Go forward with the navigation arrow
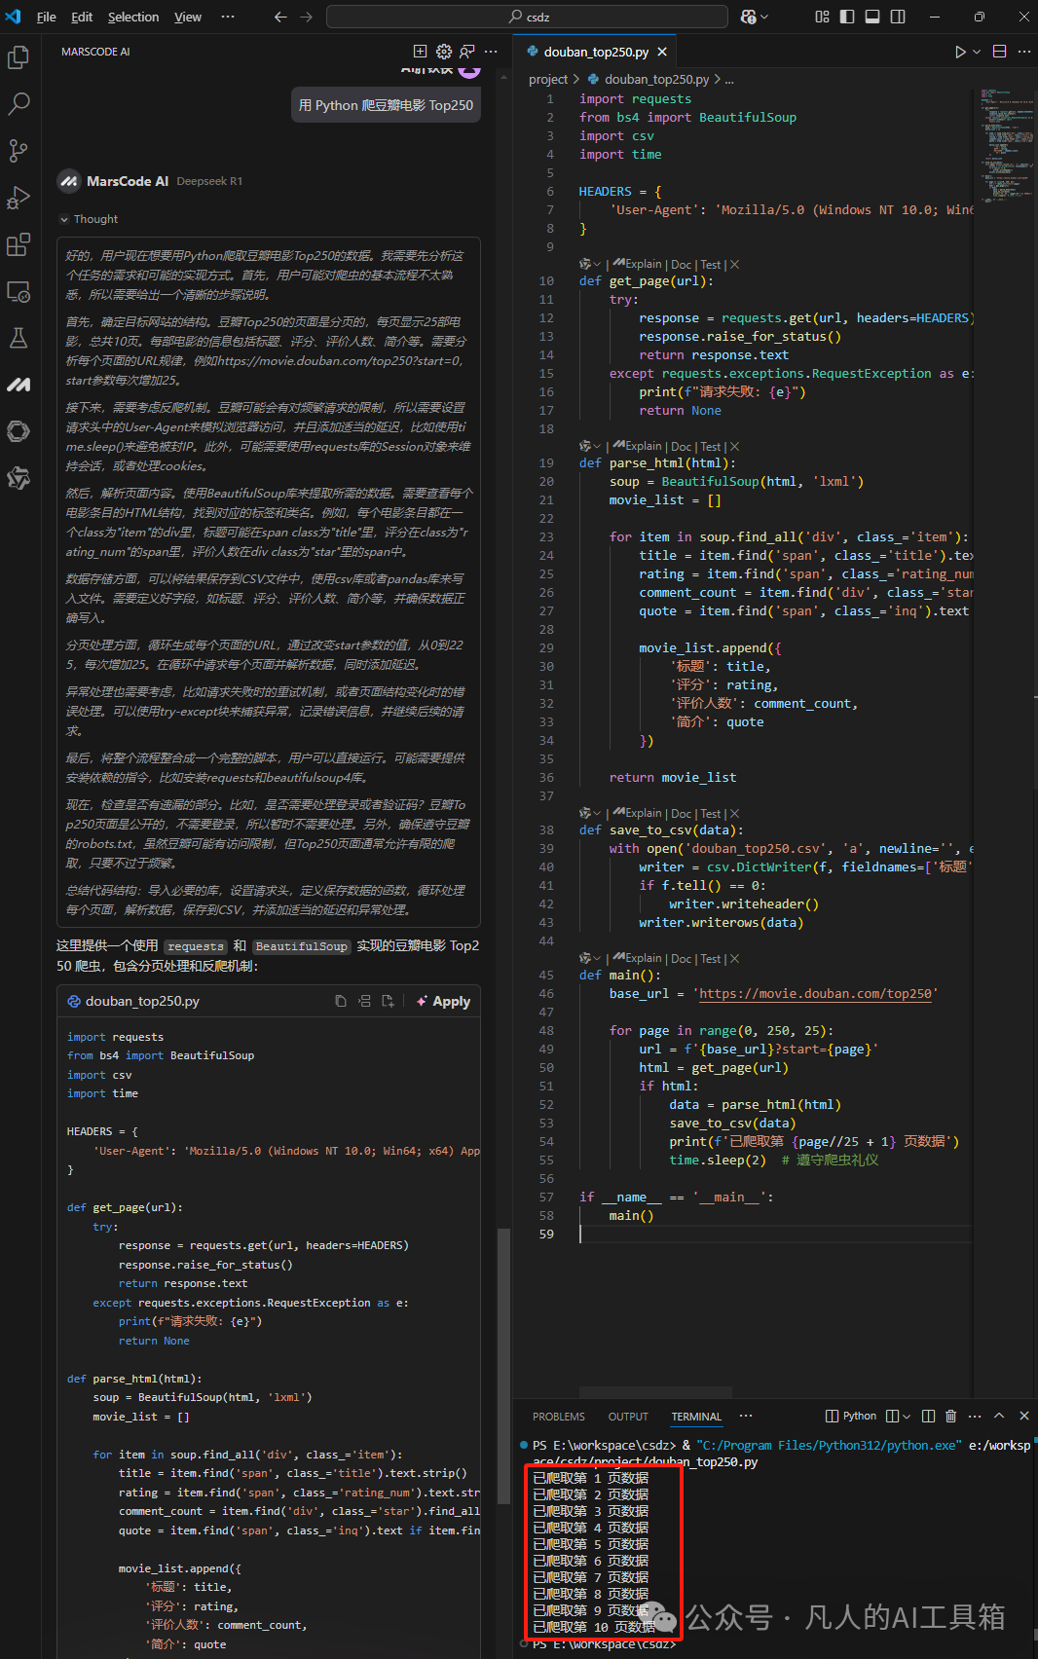The image size is (1038, 1659). tap(306, 17)
